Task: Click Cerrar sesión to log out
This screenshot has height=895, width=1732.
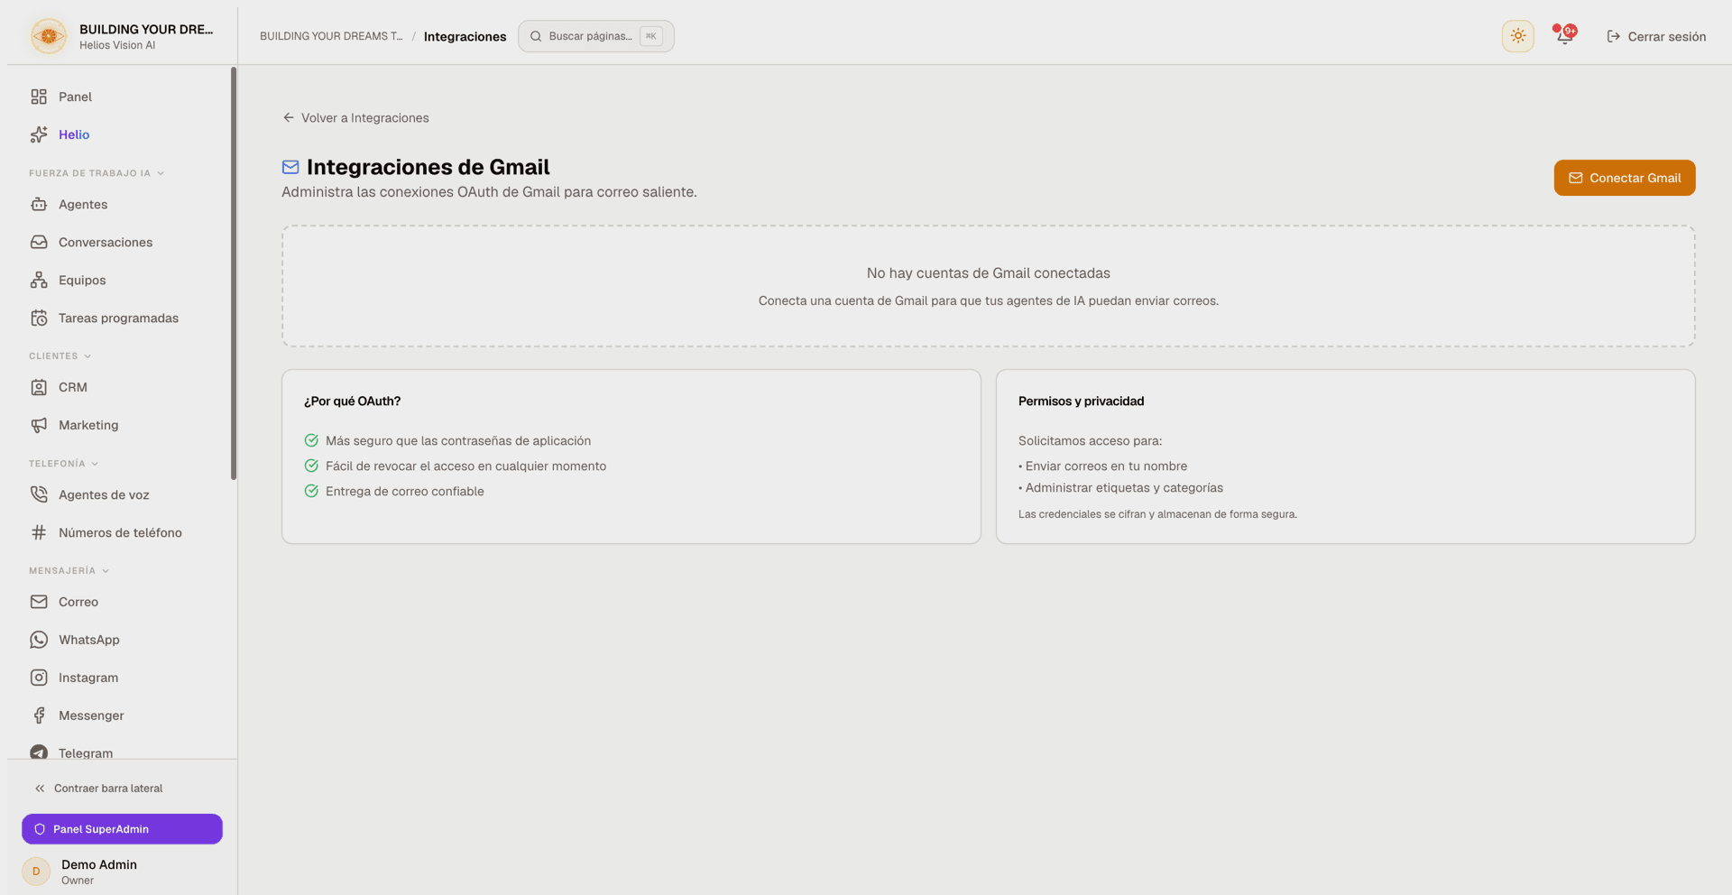Action: pyautogui.click(x=1656, y=36)
